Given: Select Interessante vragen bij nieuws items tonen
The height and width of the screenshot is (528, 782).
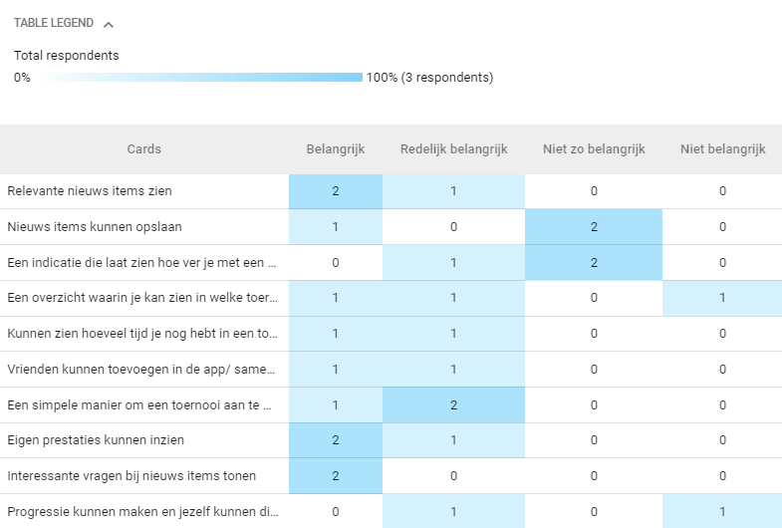Looking at the screenshot, I should pos(130,476).
